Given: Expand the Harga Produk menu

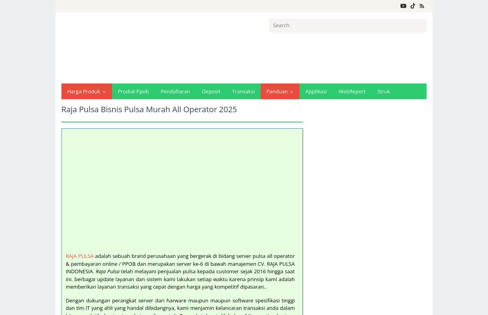Looking at the screenshot, I should point(87,91).
